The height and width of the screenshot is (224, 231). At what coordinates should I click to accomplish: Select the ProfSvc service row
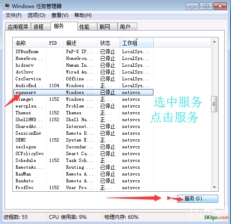(83, 187)
